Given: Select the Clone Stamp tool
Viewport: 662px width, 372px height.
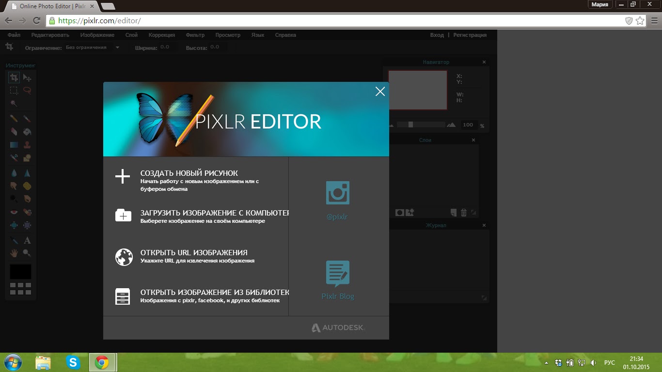Looking at the screenshot, I should click(x=27, y=145).
